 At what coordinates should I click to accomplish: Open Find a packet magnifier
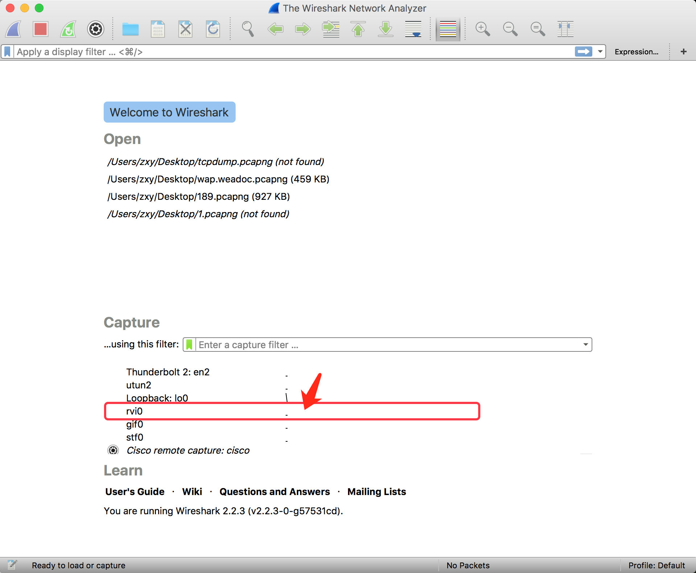pos(248,29)
